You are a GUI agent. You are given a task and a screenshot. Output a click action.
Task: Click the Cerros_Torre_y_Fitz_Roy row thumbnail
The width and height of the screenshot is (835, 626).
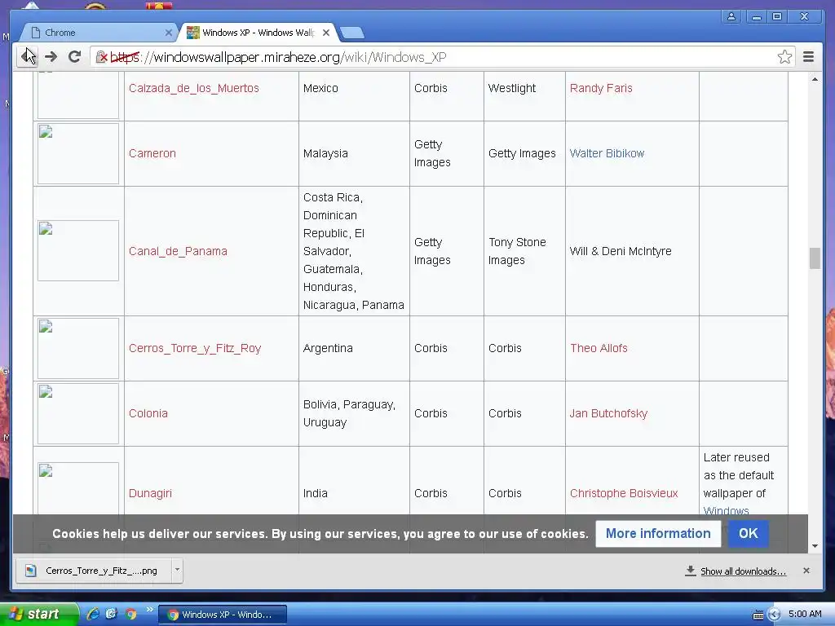78,349
